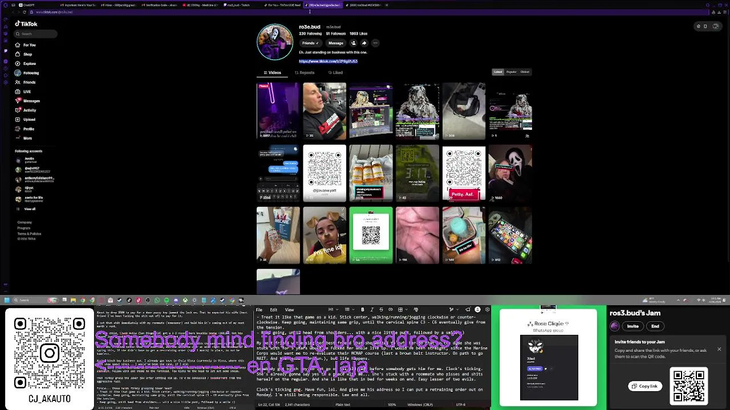This screenshot has height=410, width=730.
Task: Open the Upload page
Action: tap(25, 120)
